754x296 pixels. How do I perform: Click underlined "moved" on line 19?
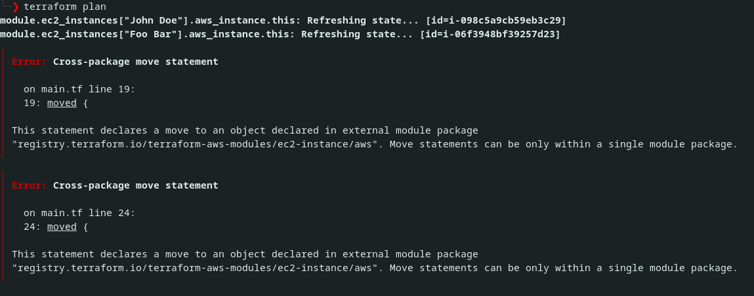[62, 103]
